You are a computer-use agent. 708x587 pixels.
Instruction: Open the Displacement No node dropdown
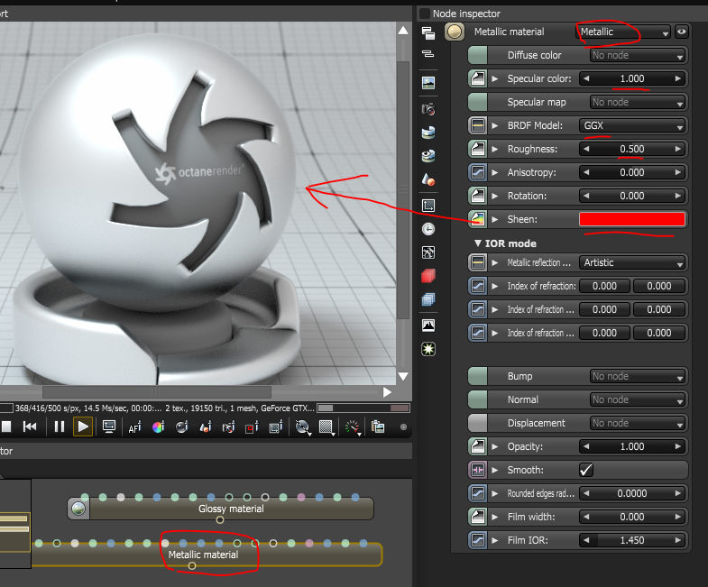(x=638, y=423)
